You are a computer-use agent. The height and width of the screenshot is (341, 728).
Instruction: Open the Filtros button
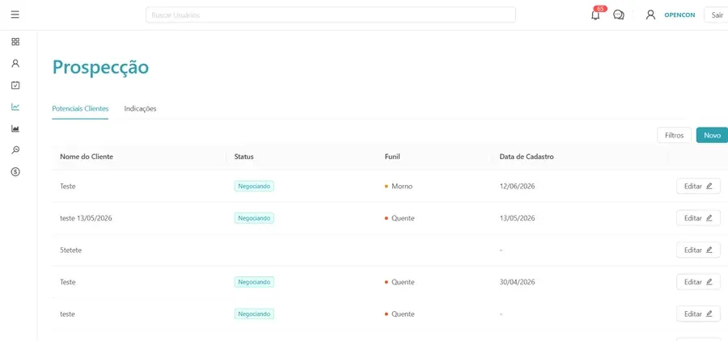pyautogui.click(x=674, y=135)
